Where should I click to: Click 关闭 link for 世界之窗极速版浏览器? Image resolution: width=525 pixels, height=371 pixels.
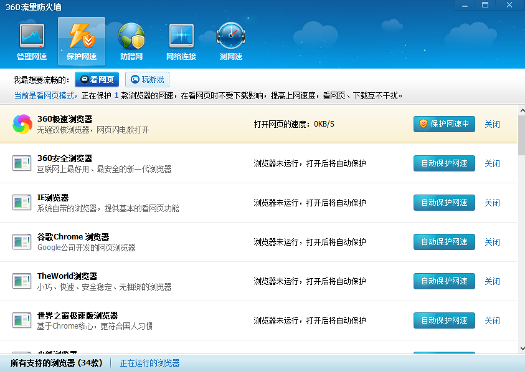tap(492, 320)
